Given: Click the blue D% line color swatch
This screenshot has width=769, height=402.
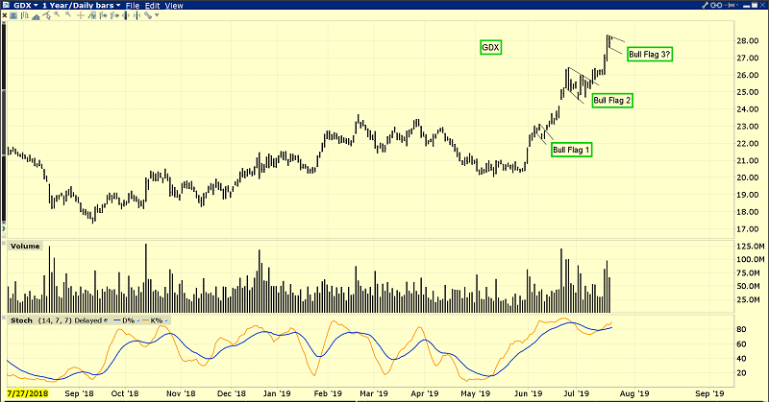Looking at the screenshot, I should 116,320.
